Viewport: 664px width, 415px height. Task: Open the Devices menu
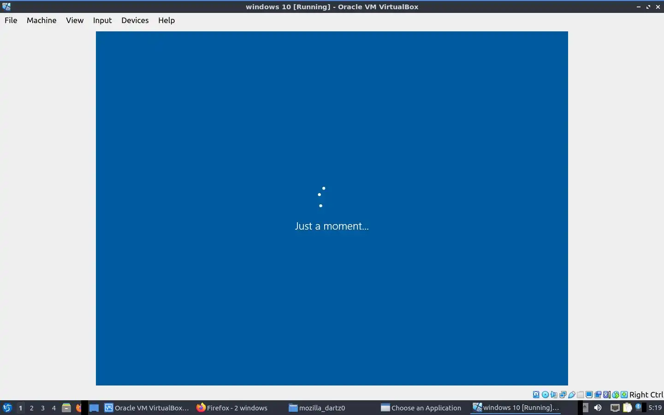click(135, 20)
